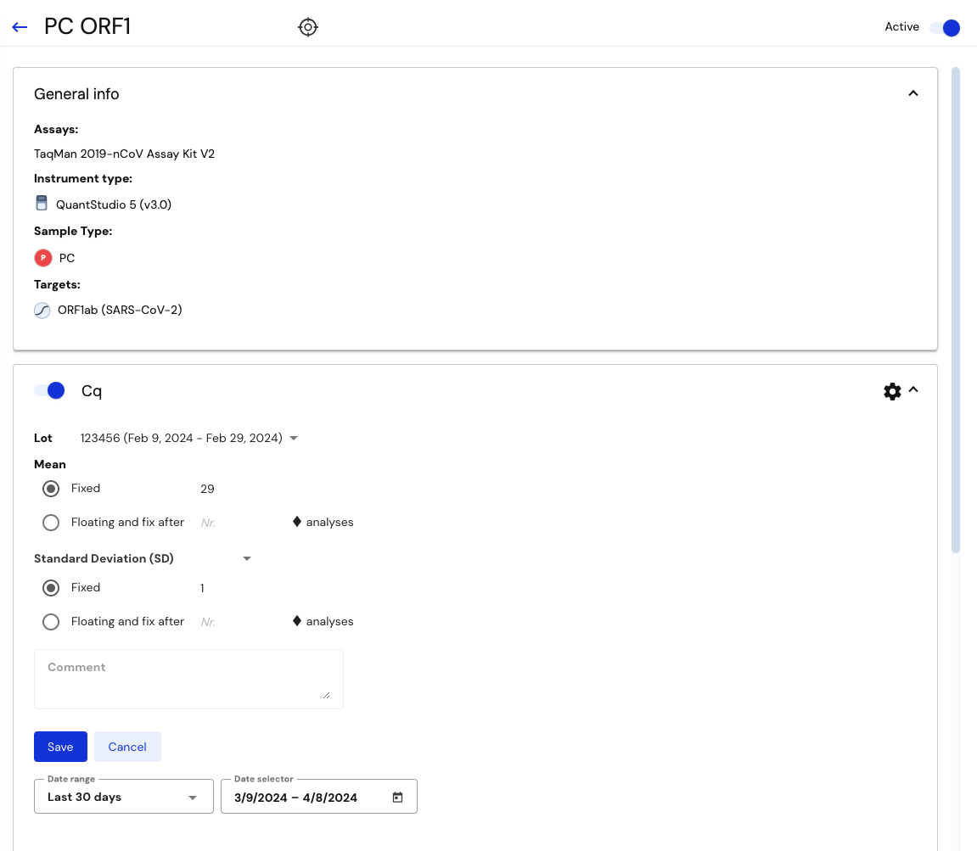The height and width of the screenshot is (851, 977).
Task: Click the Cancel button
Action: (127, 747)
